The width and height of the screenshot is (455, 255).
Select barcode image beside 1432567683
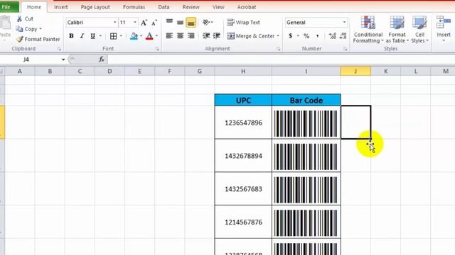click(x=306, y=190)
